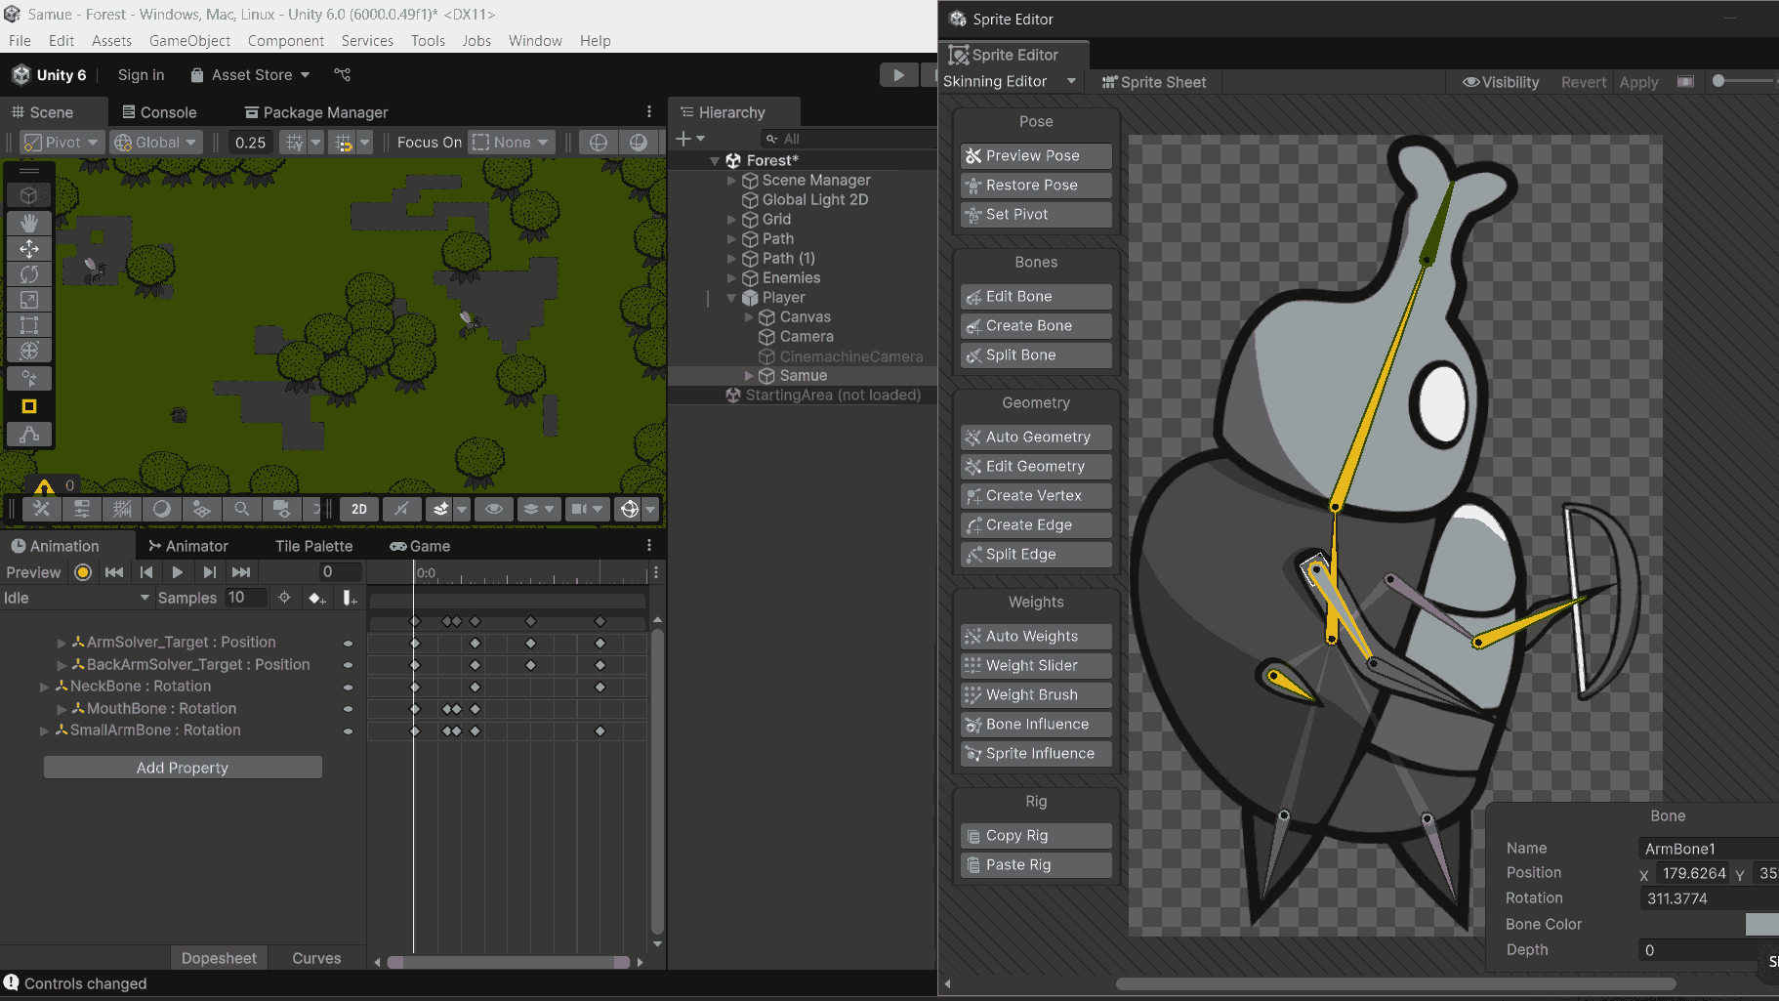Screen dimensions: 1779x1001
Task: Toggle 2D view mode in Scene
Action: click(359, 509)
